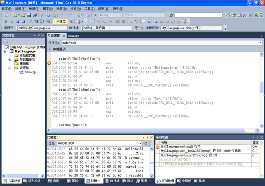Screen dimensions: 265x186
Task: Expand the 檢視選項 view options chevron
Action: [x=50, y=49]
